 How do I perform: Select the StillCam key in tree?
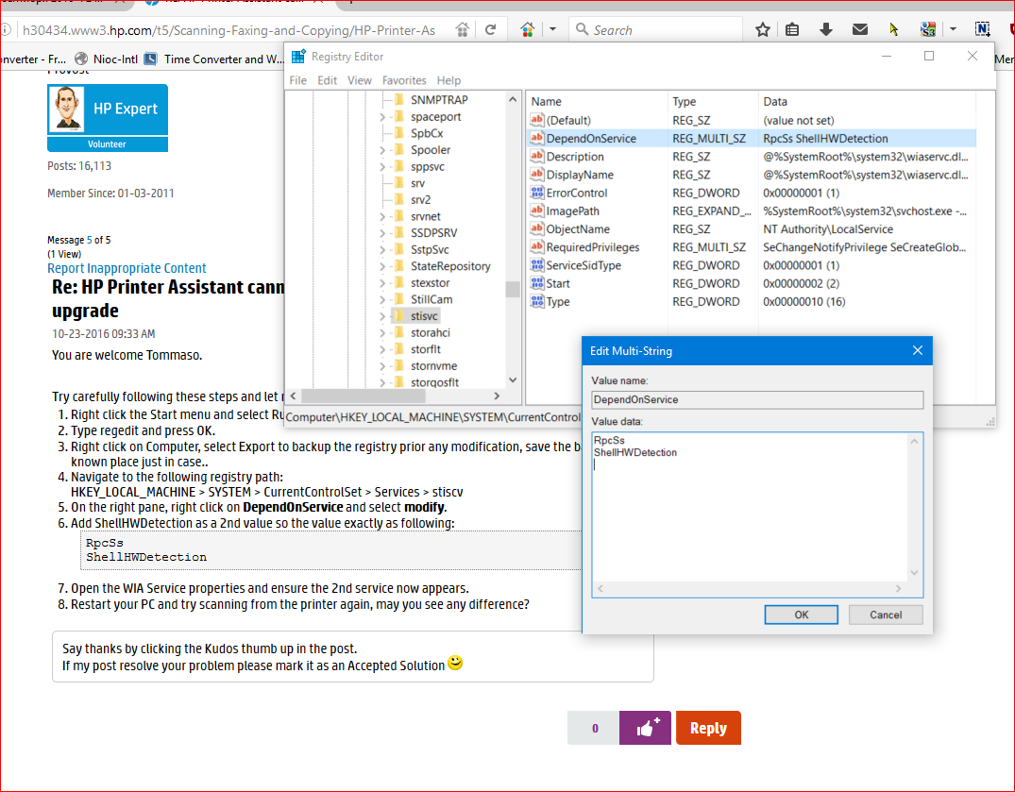point(431,299)
